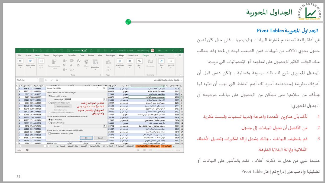Open the Text group button
The width and height of the screenshot is (325, 183).
tap(161, 63)
